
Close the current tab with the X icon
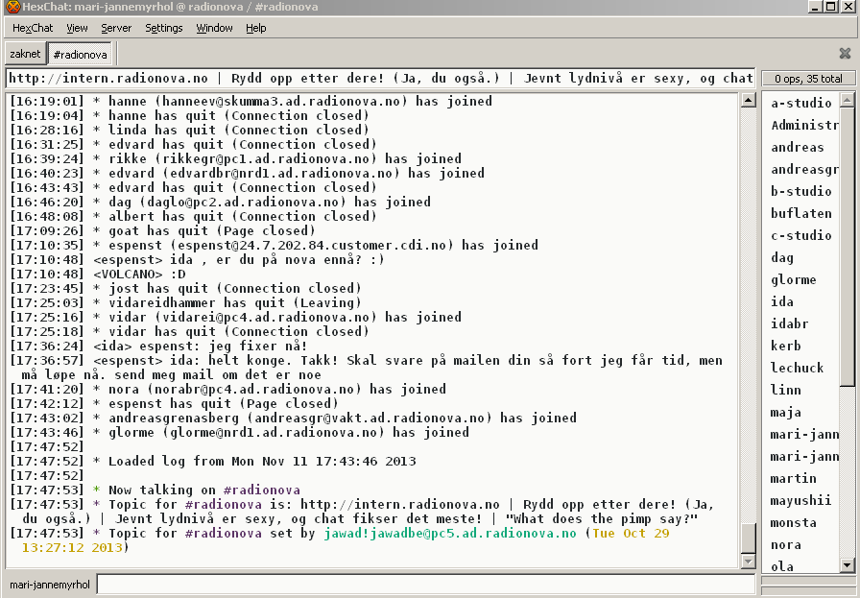tap(845, 53)
